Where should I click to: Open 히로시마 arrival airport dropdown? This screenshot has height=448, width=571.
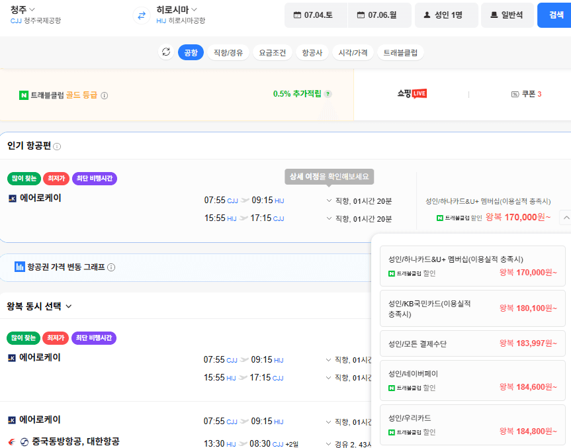click(177, 9)
